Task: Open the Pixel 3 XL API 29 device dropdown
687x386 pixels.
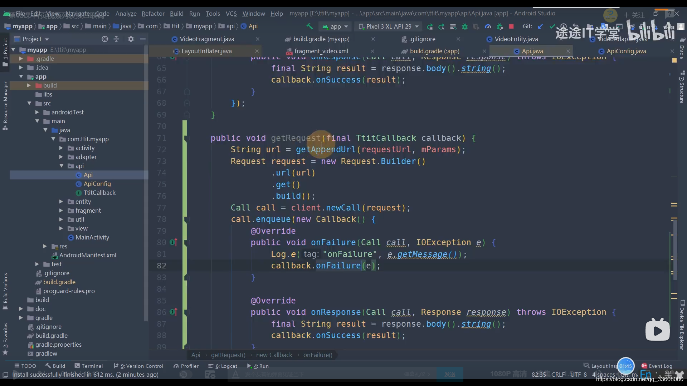Action: pyautogui.click(x=389, y=26)
